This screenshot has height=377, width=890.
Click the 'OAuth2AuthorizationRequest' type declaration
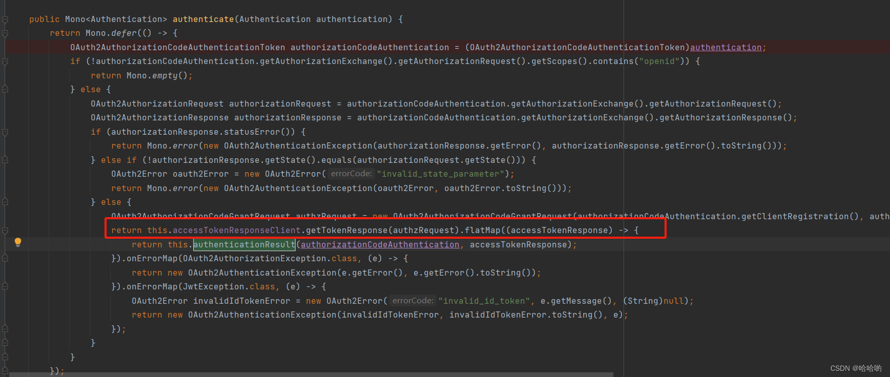tap(157, 104)
